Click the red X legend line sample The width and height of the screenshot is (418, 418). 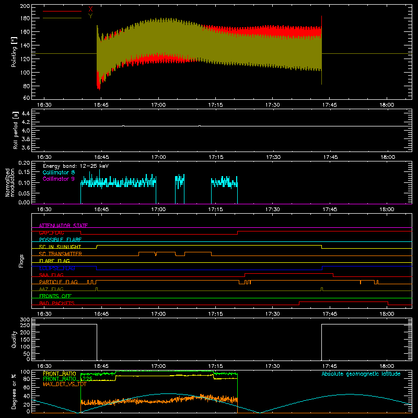62,11
